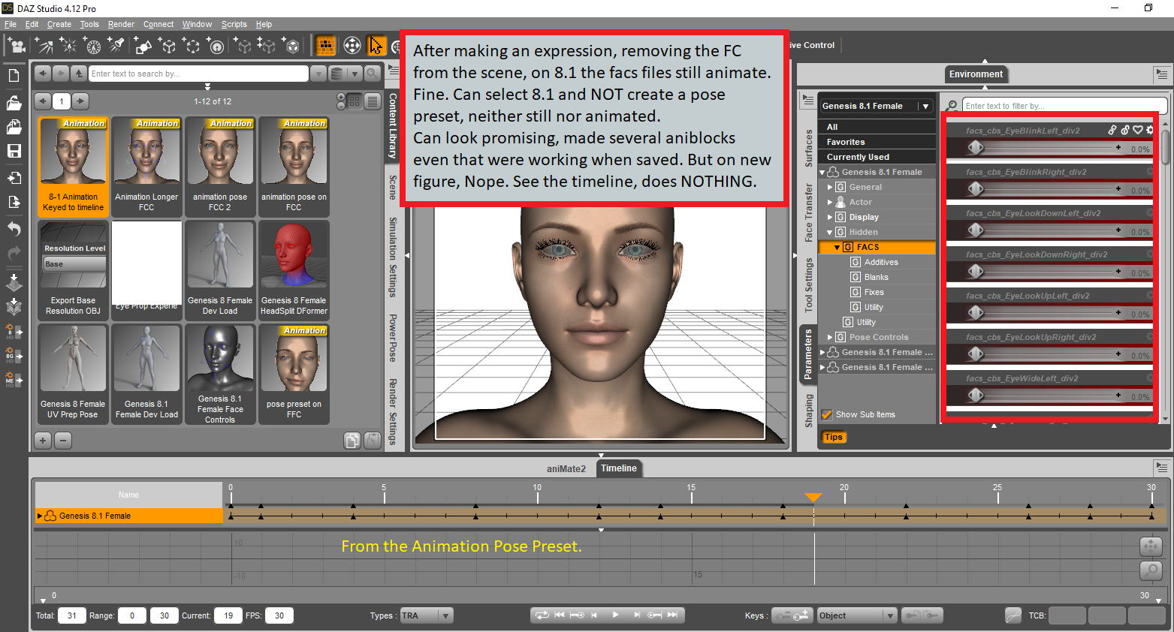
Task: Click the Undo icon in left sidebar
Action: (x=13, y=228)
